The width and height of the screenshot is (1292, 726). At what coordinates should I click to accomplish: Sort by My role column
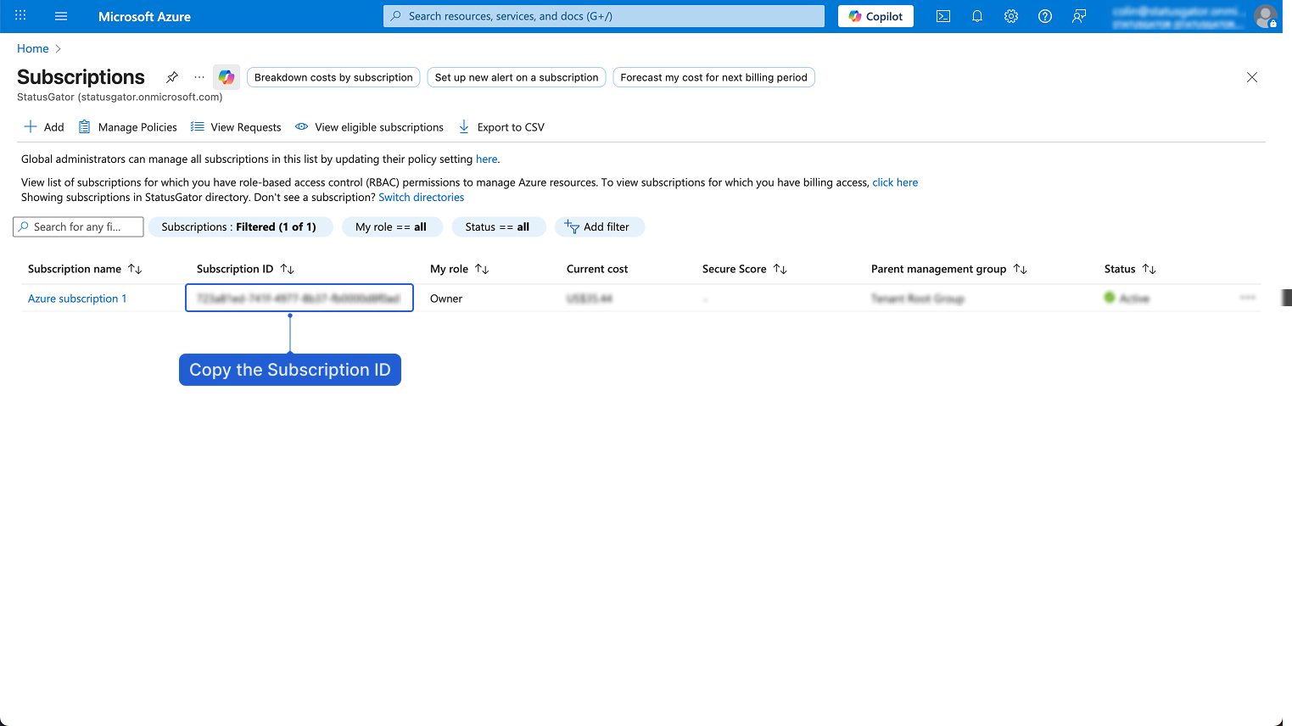pyautogui.click(x=459, y=269)
